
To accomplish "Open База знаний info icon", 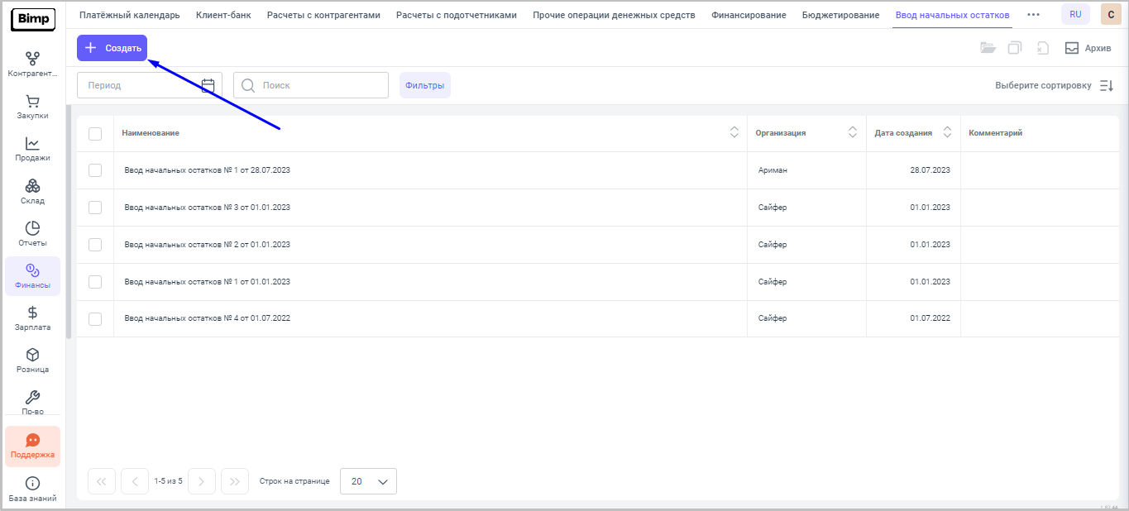I will [32, 484].
